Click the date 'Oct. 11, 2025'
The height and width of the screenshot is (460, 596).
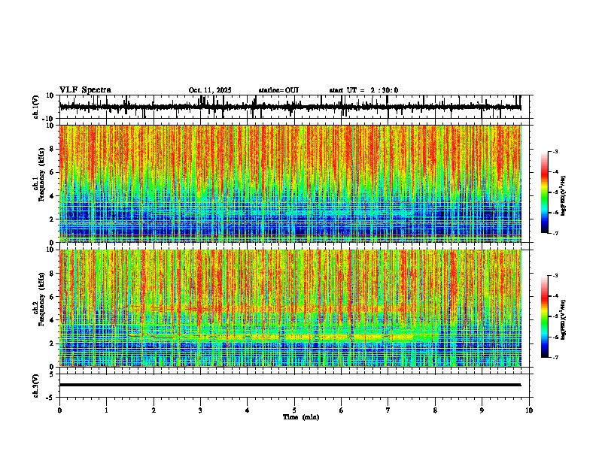point(210,90)
